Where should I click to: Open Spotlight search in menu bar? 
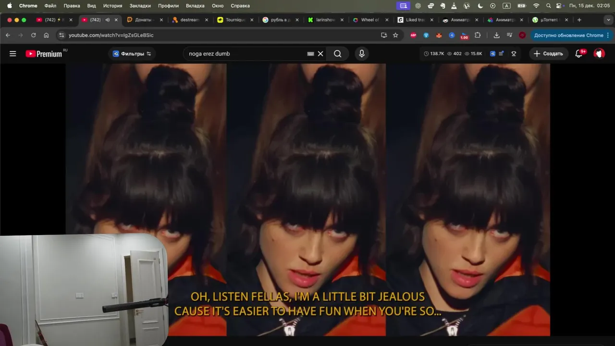pos(549,6)
